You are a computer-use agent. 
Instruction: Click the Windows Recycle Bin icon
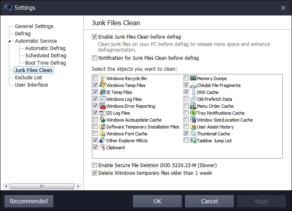pyautogui.click(x=103, y=78)
